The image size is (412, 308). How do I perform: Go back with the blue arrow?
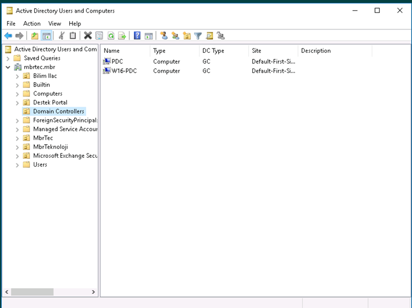(x=8, y=36)
